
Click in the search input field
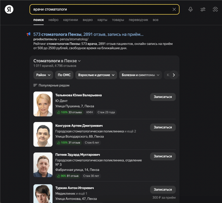tap(100, 9)
